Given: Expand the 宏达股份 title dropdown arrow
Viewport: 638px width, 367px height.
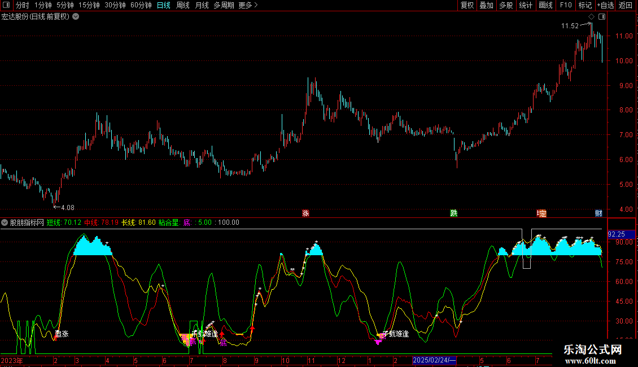Looking at the screenshot, I should click(x=76, y=16).
